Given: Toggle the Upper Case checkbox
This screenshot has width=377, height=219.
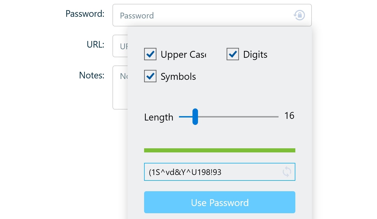Looking at the screenshot, I should [150, 54].
